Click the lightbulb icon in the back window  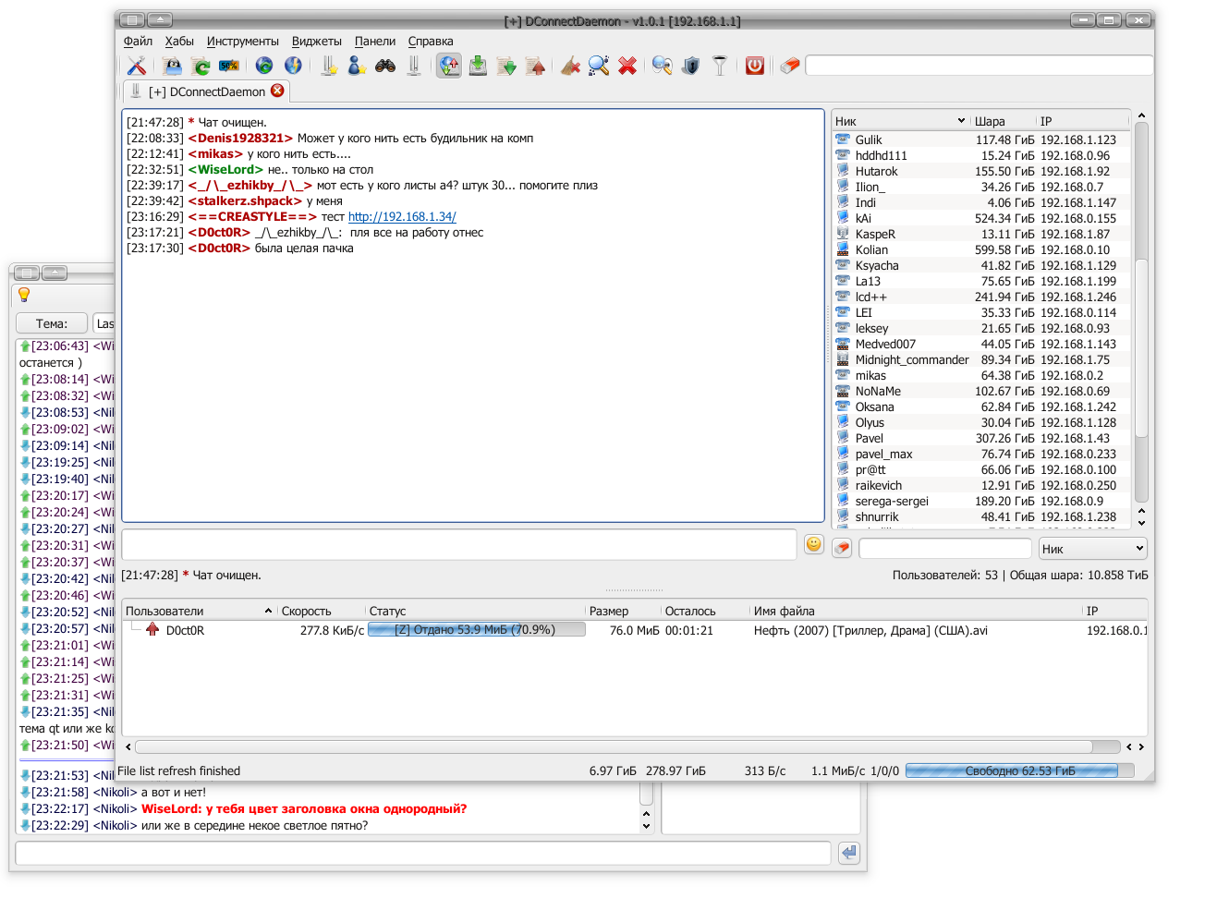pos(24,295)
